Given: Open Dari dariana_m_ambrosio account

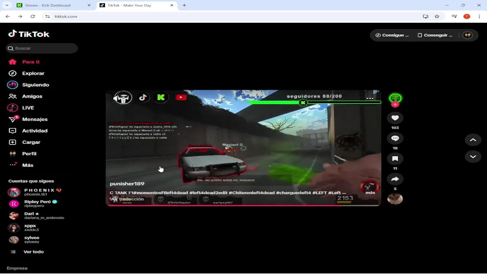Looking at the screenshot, I should point(36,215).
